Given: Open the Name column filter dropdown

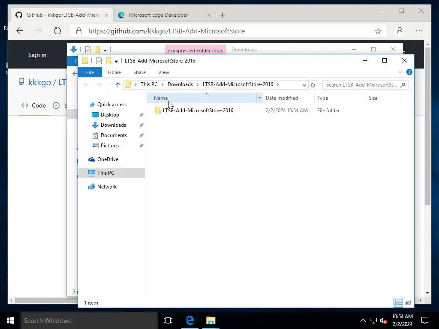Looking at the screenshot, I should click(x=259, y=98).
